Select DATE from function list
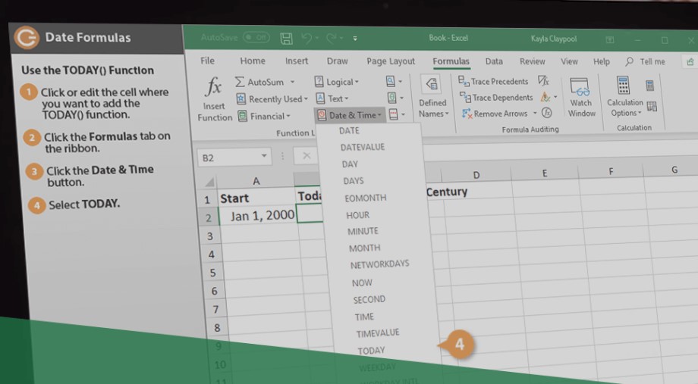The image size is (698, 384). pos(349,131)
